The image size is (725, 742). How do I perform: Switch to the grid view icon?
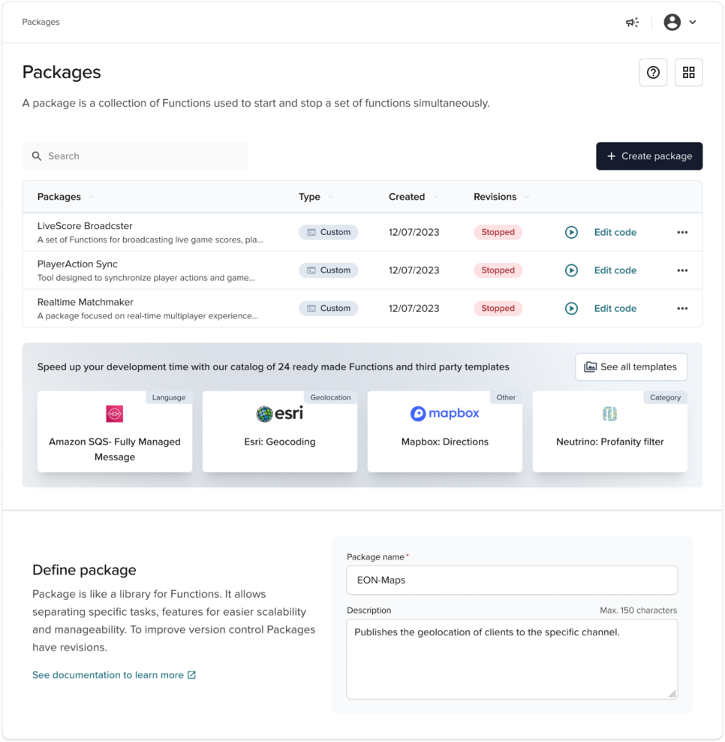click(x=688, y=73)
